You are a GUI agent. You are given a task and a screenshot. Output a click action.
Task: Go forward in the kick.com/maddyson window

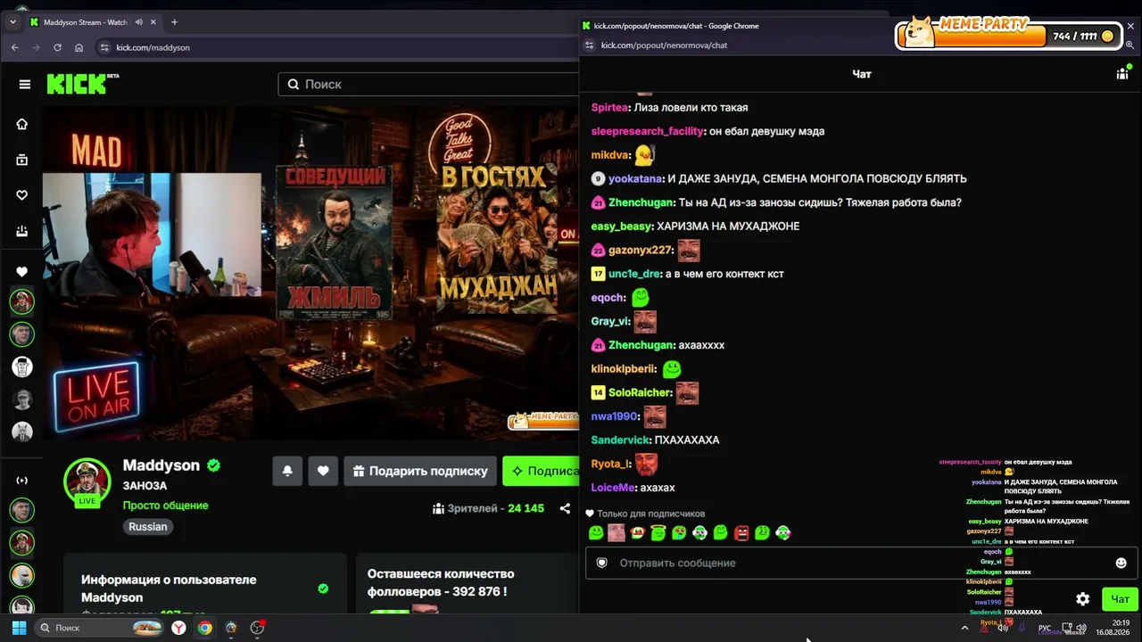(x=36, y=47)
